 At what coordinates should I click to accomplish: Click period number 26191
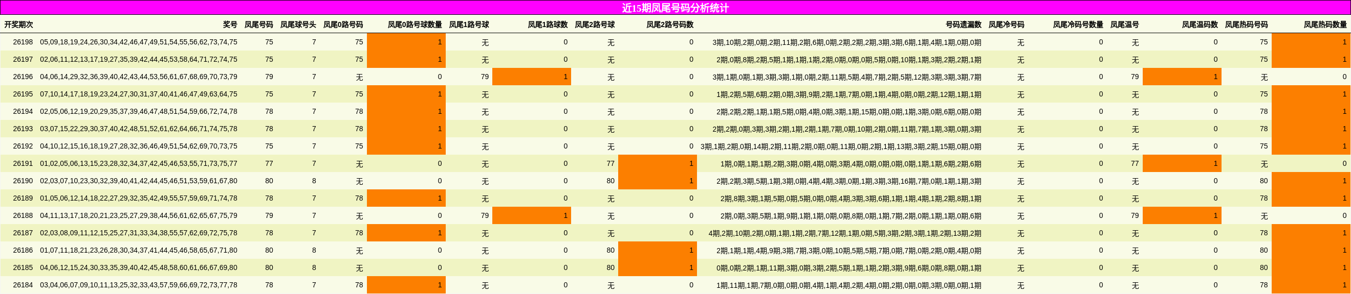(23, 163)
